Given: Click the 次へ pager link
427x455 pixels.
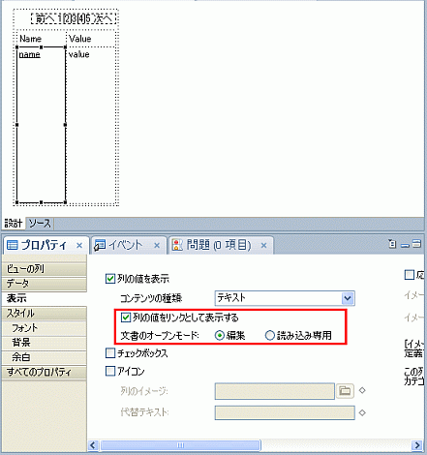Looking at the screenshot, I should (103, 18).
